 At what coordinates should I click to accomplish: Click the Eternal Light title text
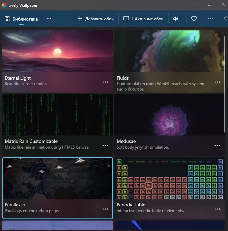coord(18,78)
